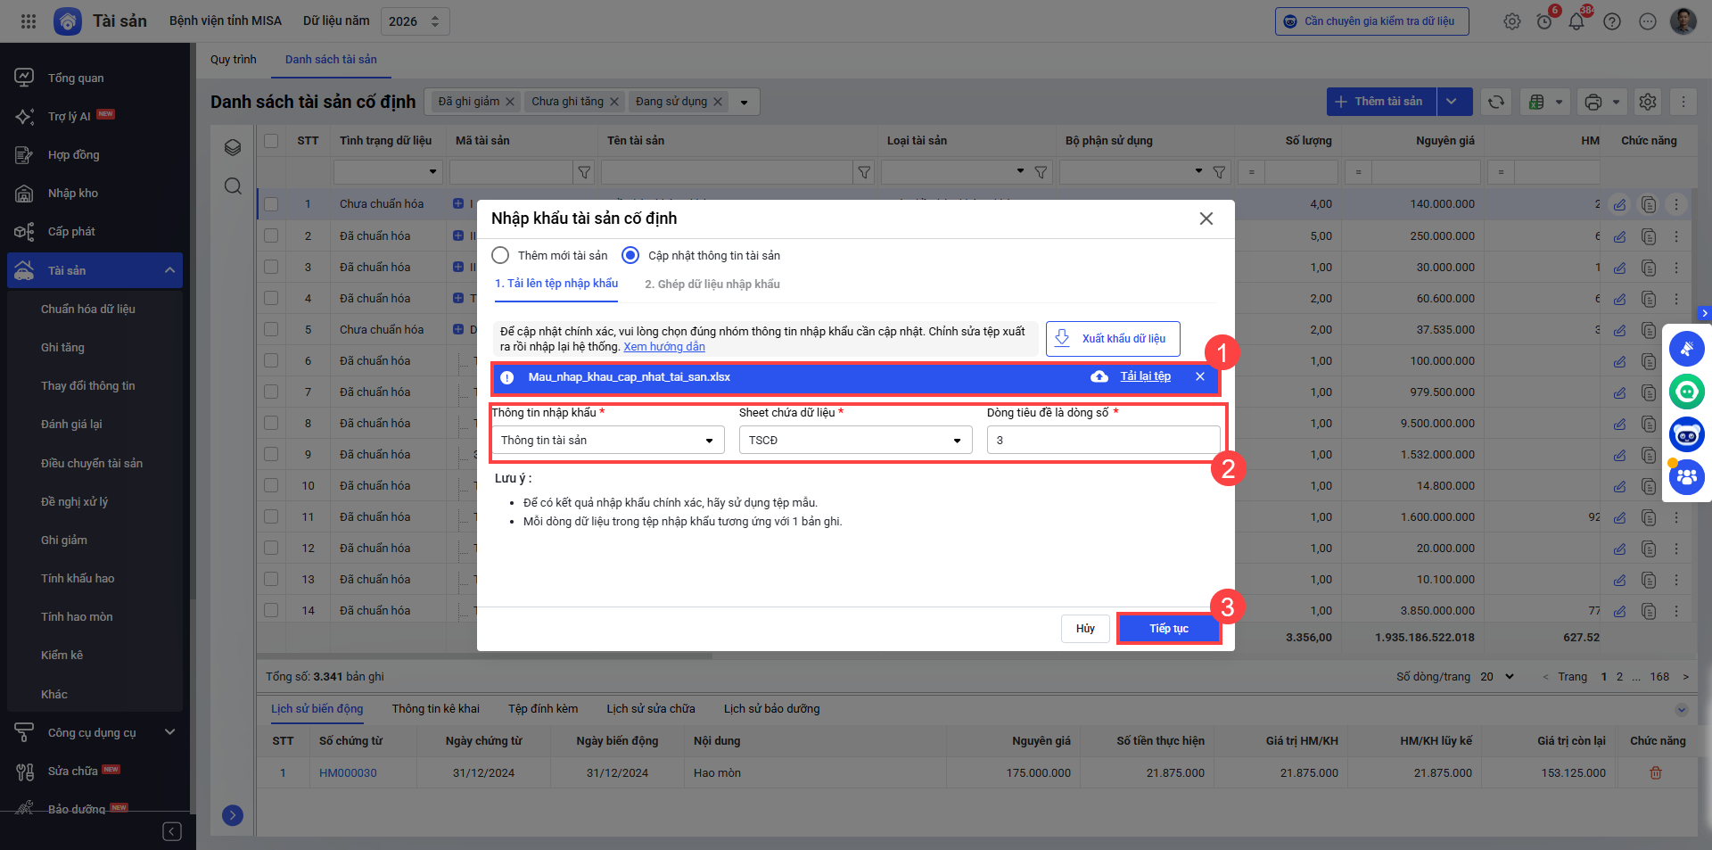Viewport: 1712px width, 850px height.
Task: Click the Tiếp tục button
Action: pyautogui.click(x=1168, y=629)
